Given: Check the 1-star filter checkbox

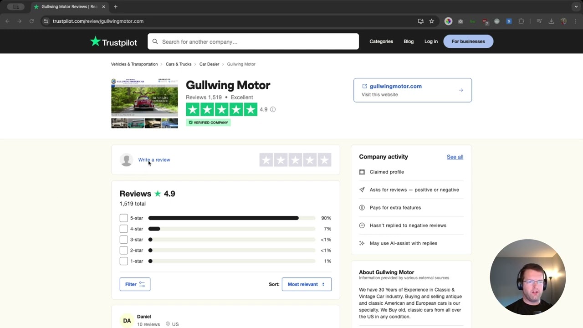Looking at the screenshot, I should (124, 261).
